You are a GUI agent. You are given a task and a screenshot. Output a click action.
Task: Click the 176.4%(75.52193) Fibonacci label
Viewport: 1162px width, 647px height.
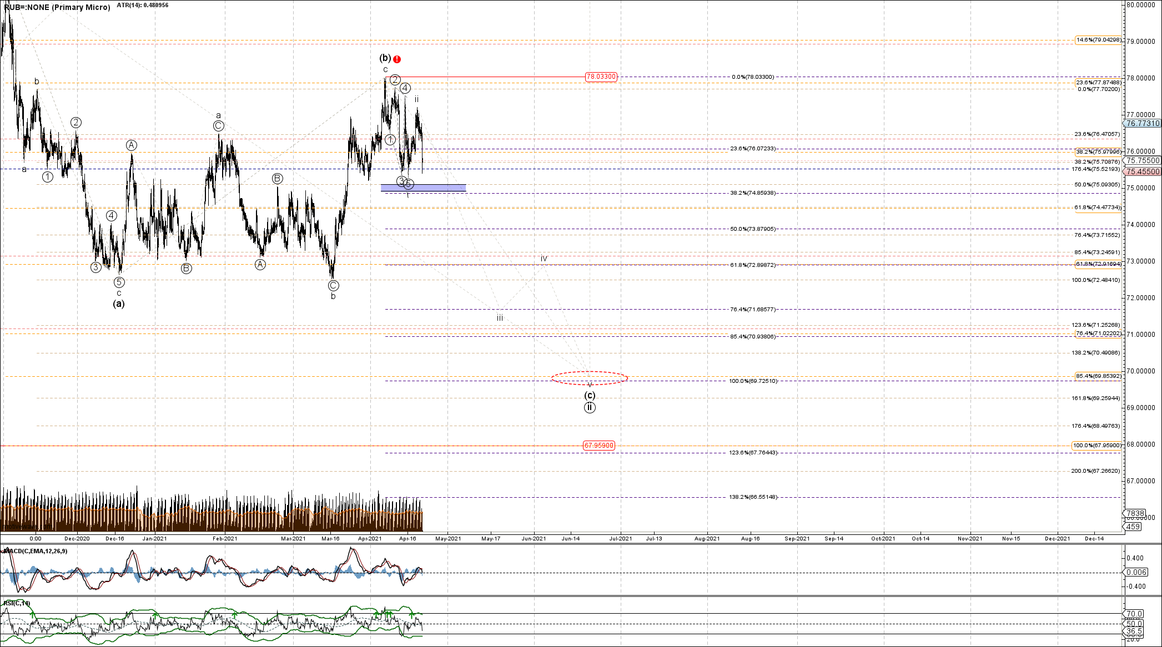point(1096,169)
